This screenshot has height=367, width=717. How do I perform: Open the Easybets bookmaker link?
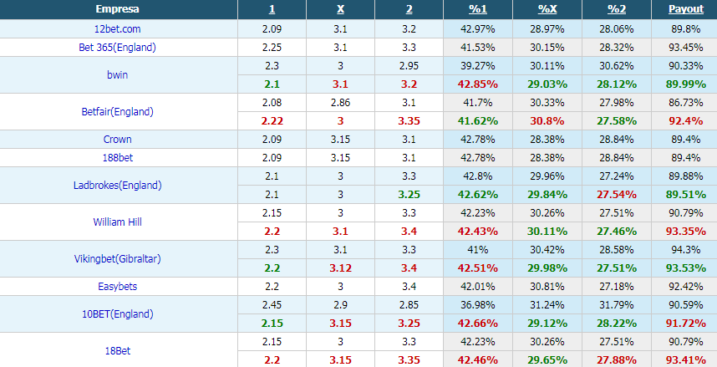(118, 287)
